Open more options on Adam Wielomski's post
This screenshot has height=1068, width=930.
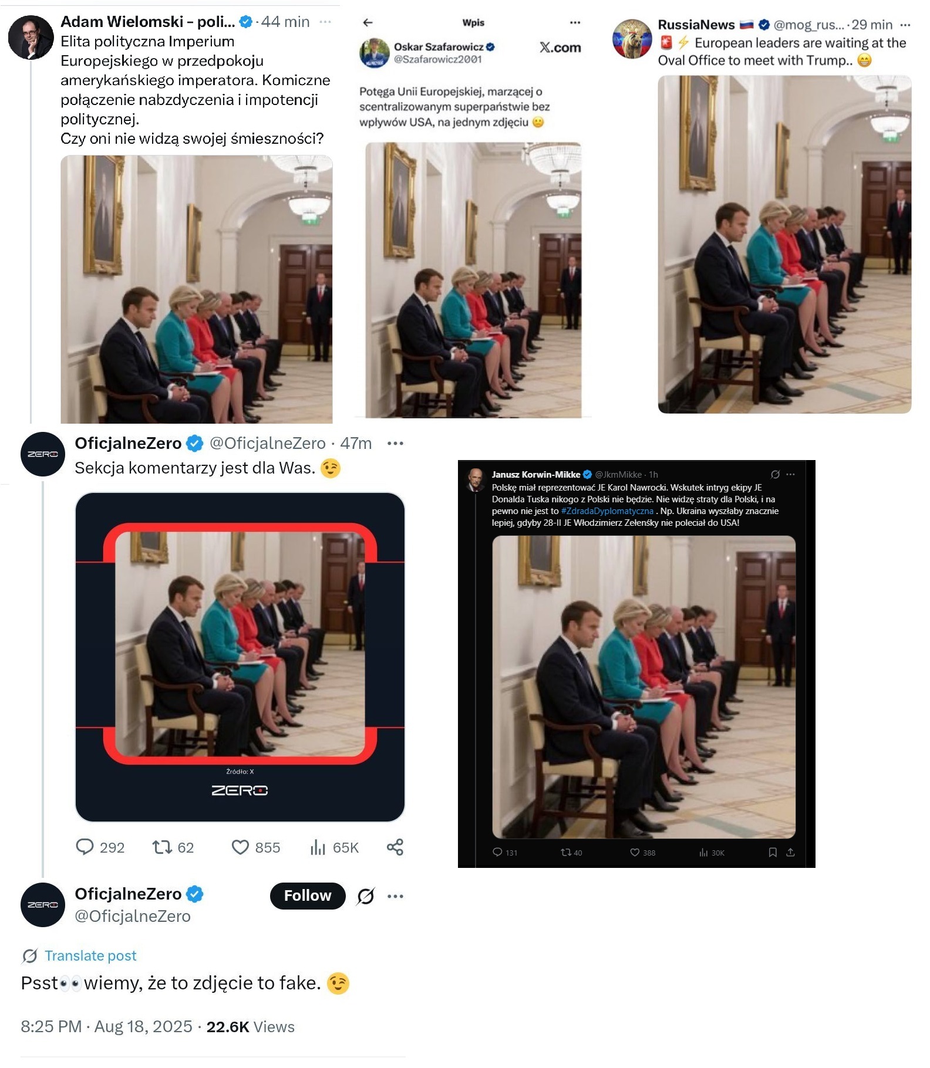[325, 22]
